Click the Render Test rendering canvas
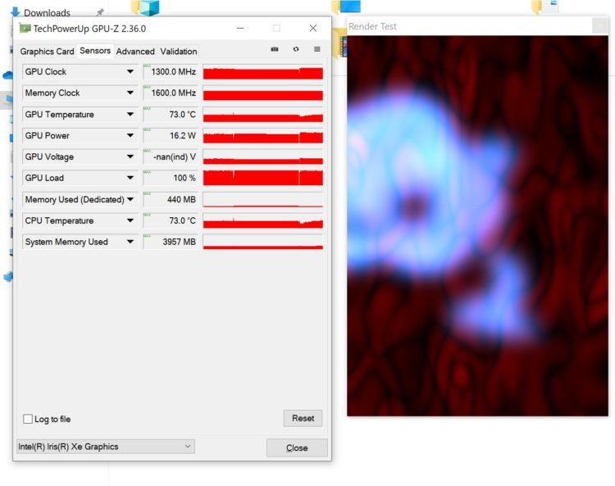Screen dimensions: 615x486 [x=477, y=225]
